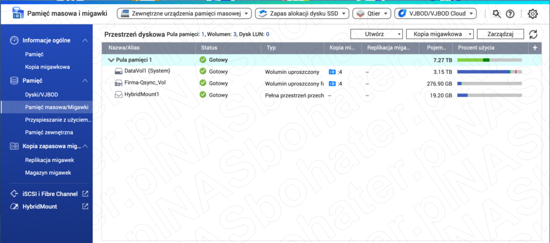Collapse the Pula pamięci 1 tree row
This screenshot has width=550, height=243.
111,60
